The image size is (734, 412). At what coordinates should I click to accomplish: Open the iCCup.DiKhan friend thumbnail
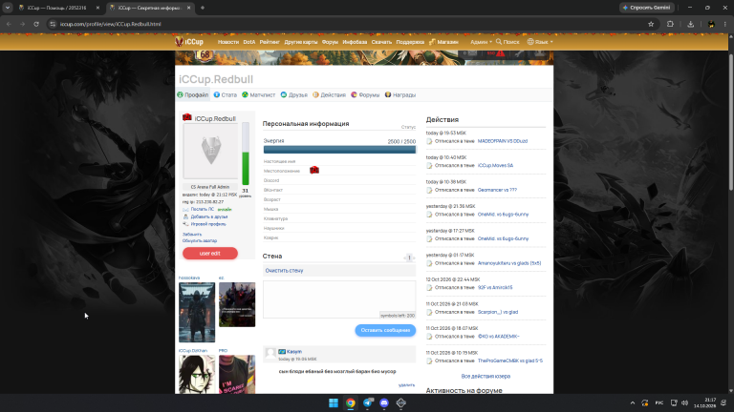(197, 374)
